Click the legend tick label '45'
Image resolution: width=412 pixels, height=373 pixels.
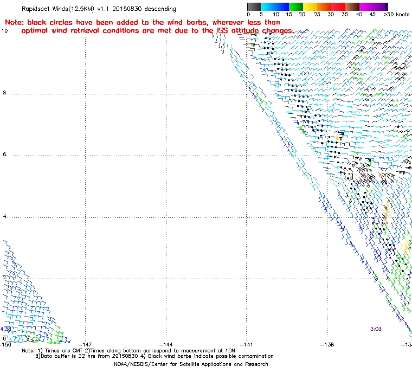point(372,15)
